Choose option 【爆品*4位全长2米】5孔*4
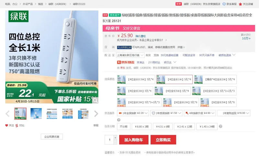259x156 pixels. tap(215, 79)
